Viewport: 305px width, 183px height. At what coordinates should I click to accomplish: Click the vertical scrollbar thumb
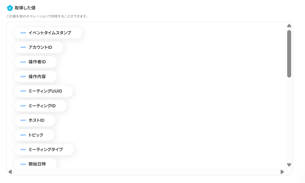pyautogui.click(x=289, y=54)
